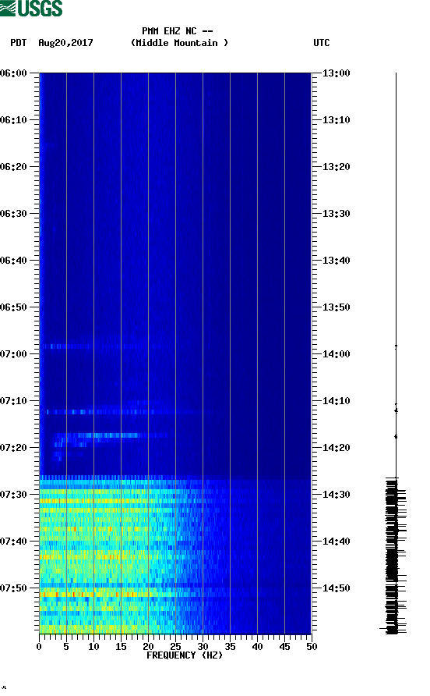The image size is (430, 696).
Task: Click the USGS logo
Action: tap(31, 8)
